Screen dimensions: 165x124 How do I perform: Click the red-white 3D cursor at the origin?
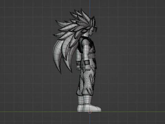pyautogui.click(x=90, y=112)
